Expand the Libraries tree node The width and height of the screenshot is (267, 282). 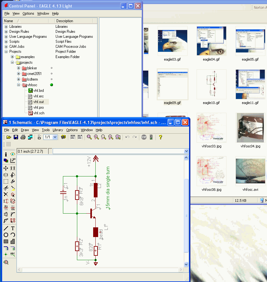[6, 27]
